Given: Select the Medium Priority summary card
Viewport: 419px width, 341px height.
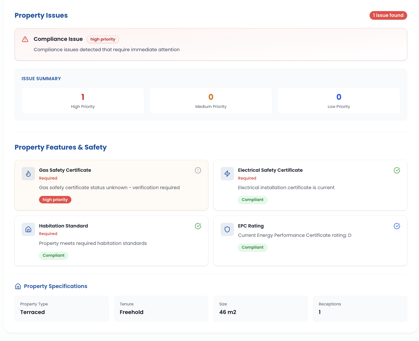Looking at the screenshot, I should tap(211, 101).
